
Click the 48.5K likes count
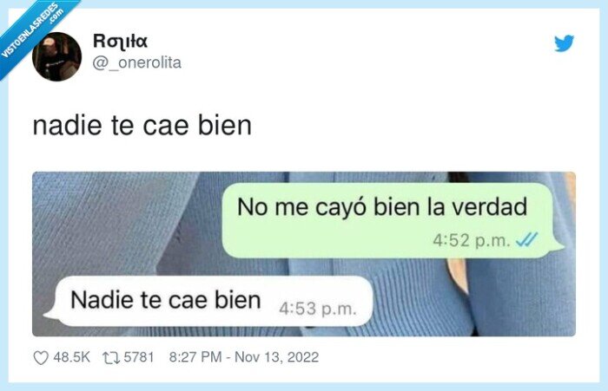[72, 357]
